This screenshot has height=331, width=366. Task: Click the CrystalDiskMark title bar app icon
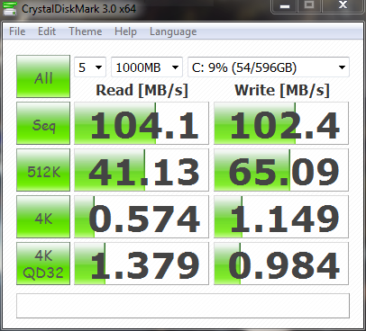10,8
